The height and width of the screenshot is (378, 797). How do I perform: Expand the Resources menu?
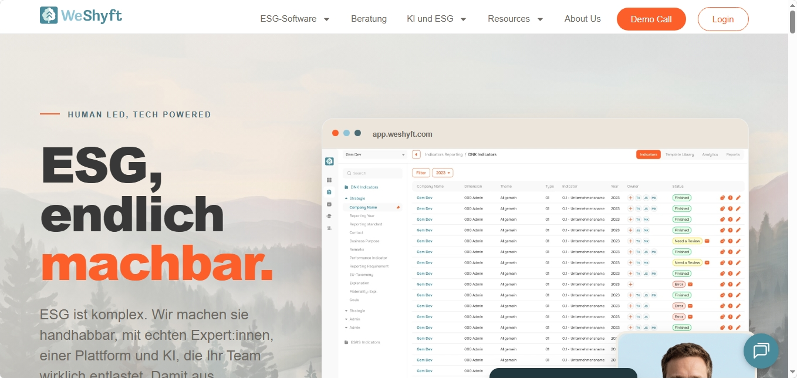click(x=515, y=19)
